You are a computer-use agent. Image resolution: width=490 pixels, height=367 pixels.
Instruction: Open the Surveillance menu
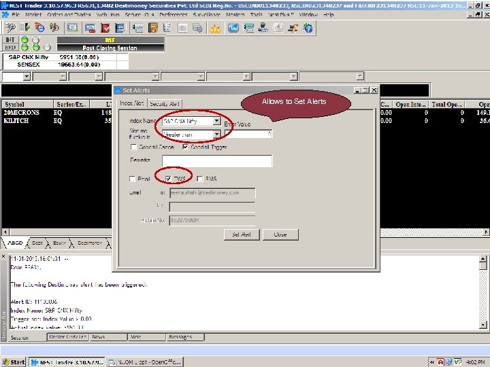click(x=207, y=14)
